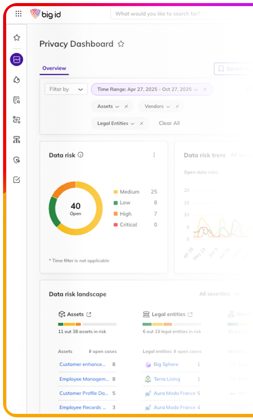Open the shield privacy sidebar icon
The width and height of the screenshot is (253, 420).
[x=16, y=160]
